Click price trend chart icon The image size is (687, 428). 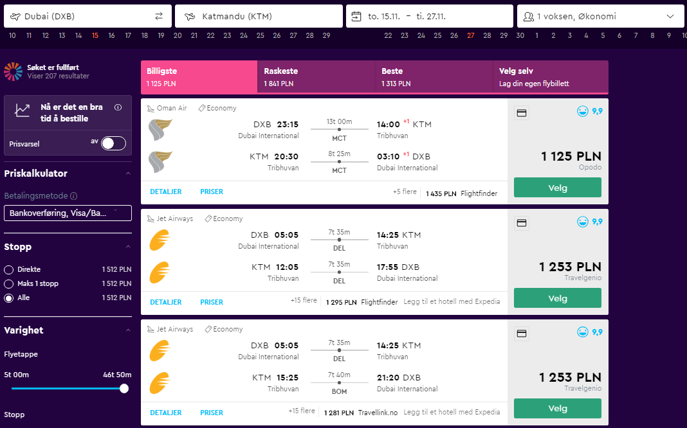click(x=22, y=111)
